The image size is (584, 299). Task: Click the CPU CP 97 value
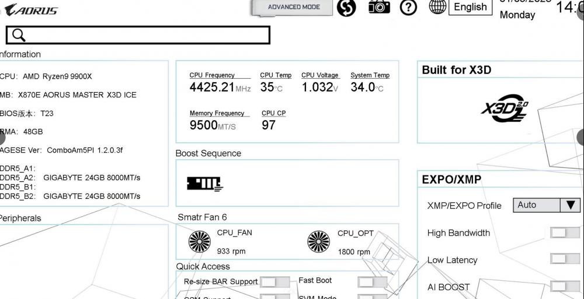pyautogui.click(x=269, y=125)
